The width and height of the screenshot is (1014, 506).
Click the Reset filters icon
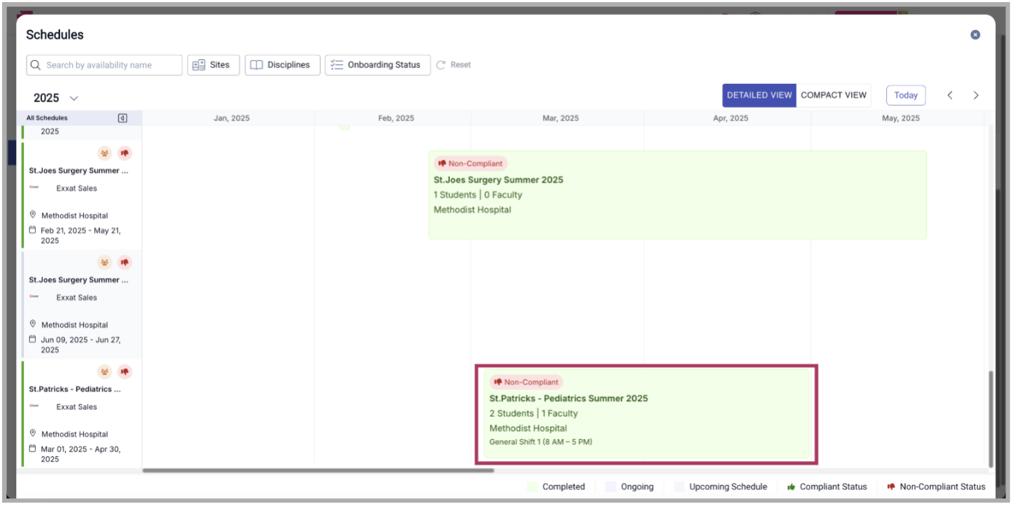441,65
